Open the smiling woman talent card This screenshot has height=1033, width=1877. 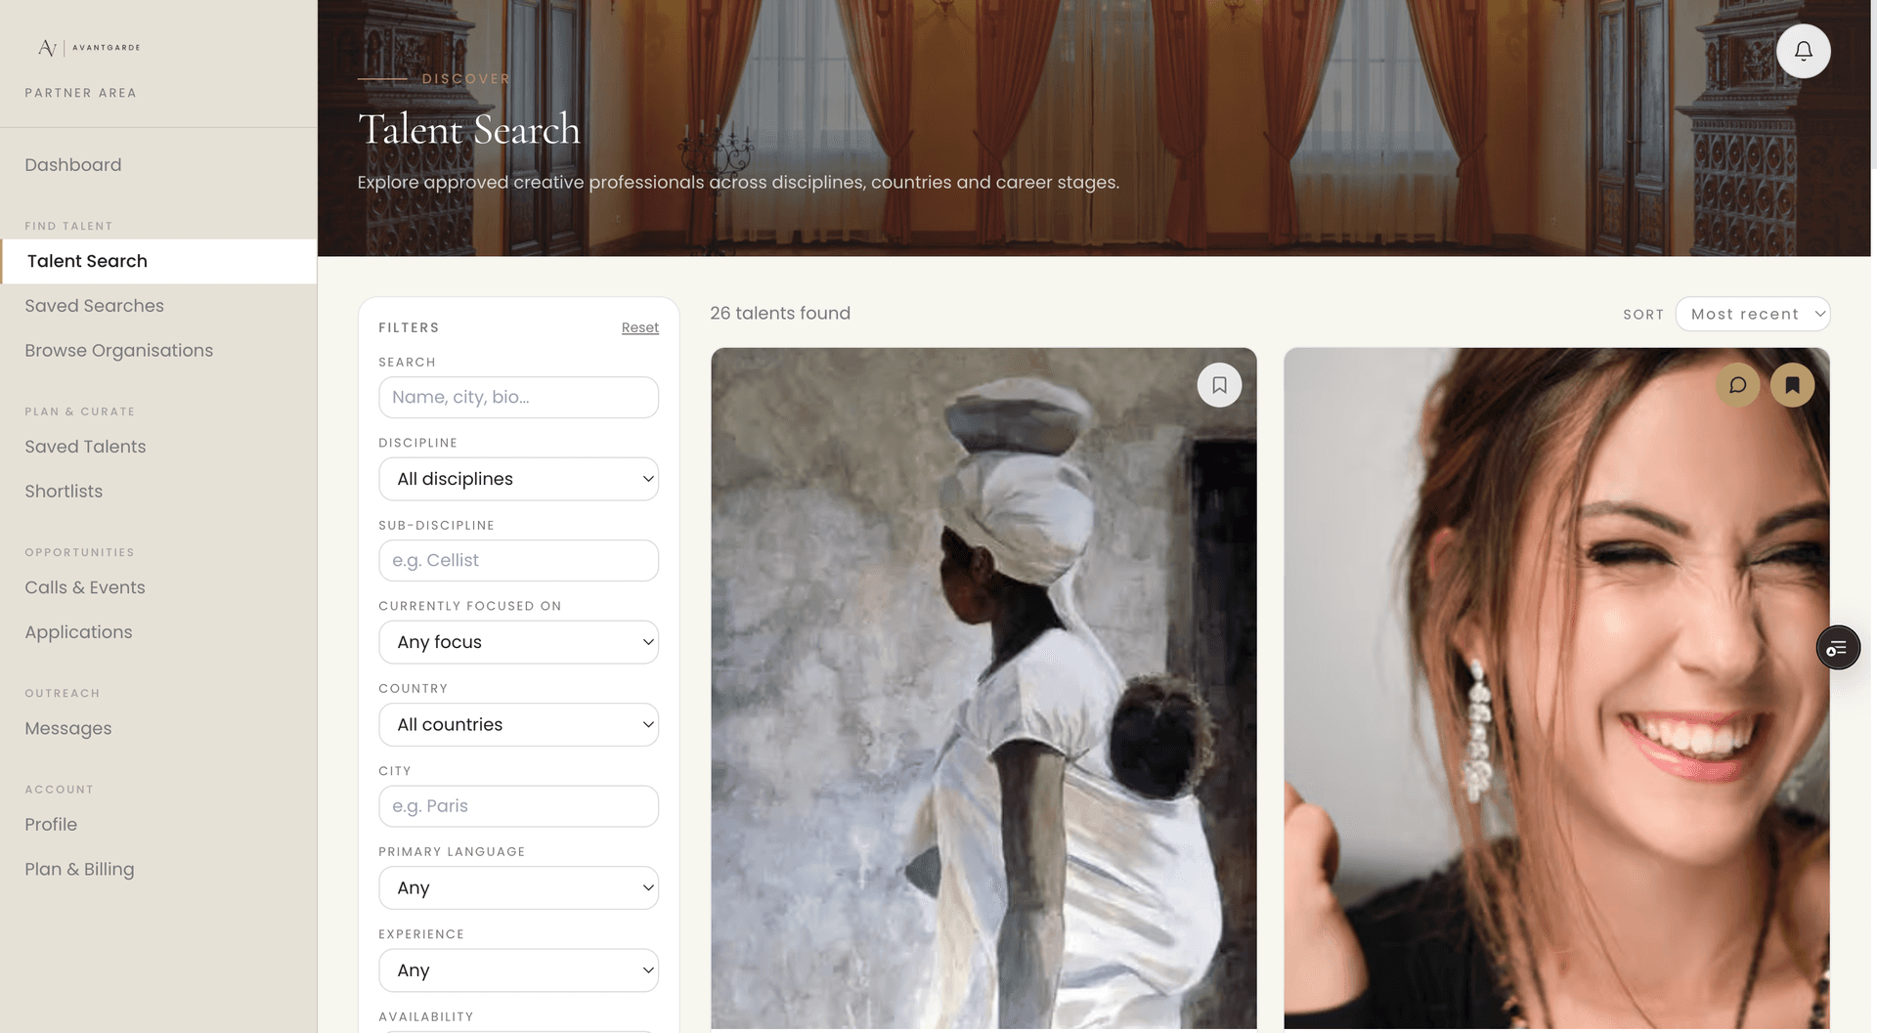click(x=1556, y=688)
